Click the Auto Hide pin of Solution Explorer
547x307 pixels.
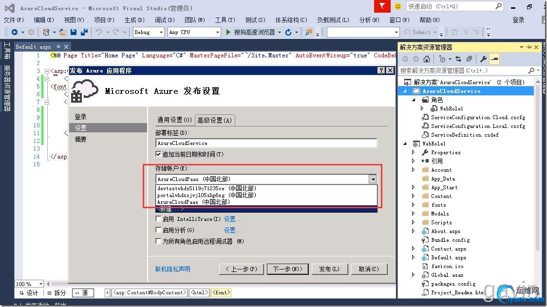click(x=529, y=47)
